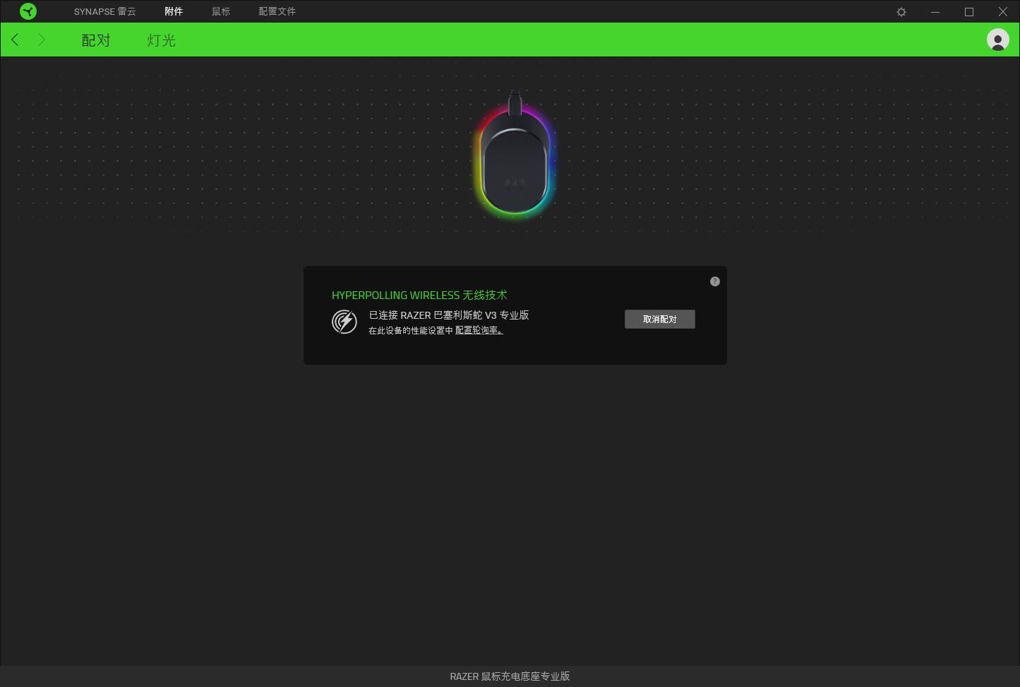Screen dimensions: 1020x687
Task: Click the help question mark icon
Action: pyautogui.click(x=715, y=281)
